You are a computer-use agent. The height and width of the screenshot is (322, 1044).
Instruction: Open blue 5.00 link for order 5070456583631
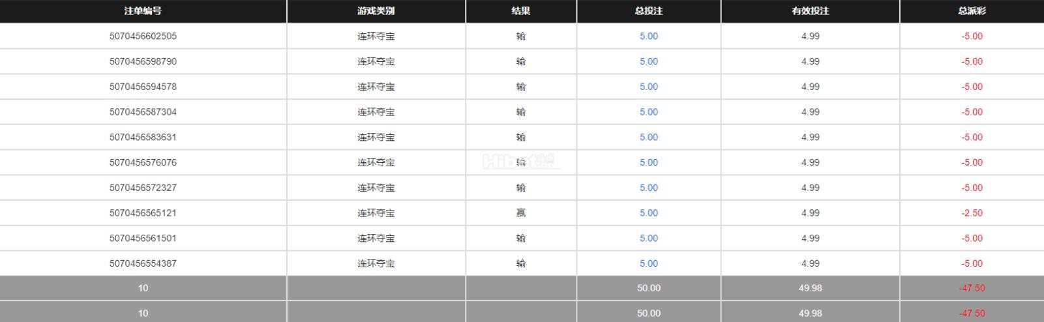(x=648, y=138)
